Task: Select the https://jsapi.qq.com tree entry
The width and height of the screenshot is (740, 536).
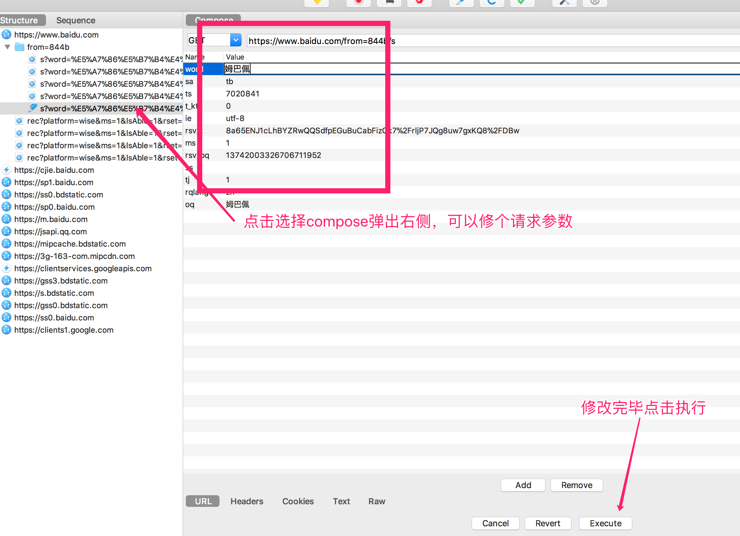Action: (50, 232)
